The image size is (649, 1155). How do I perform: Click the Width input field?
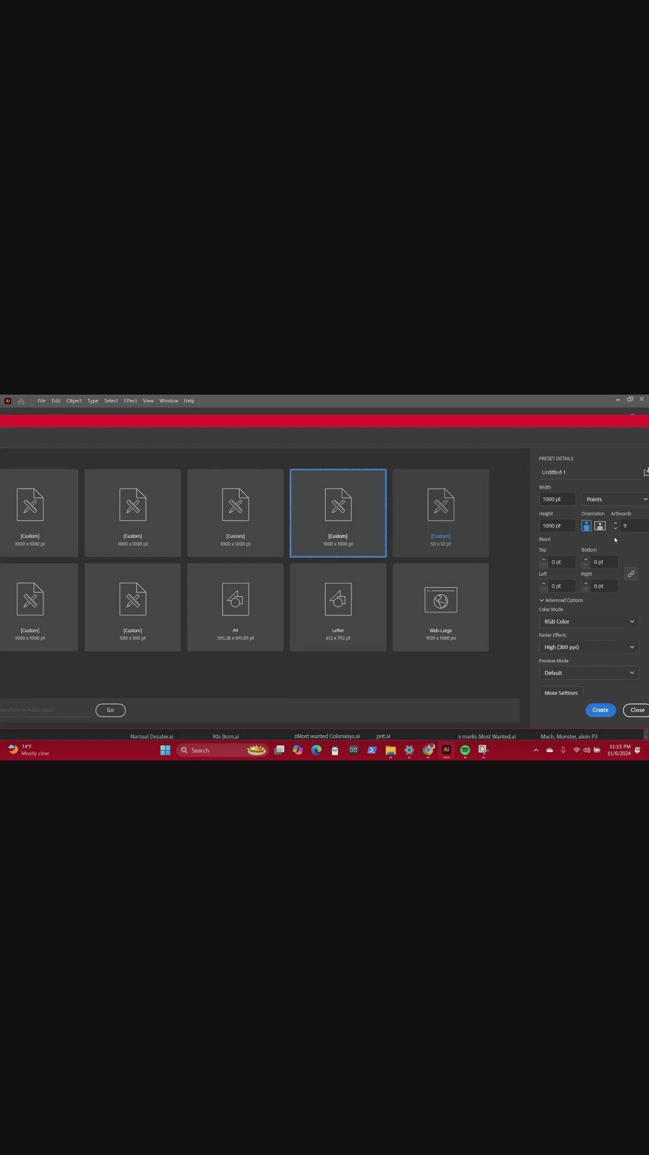tap(557, 499)
